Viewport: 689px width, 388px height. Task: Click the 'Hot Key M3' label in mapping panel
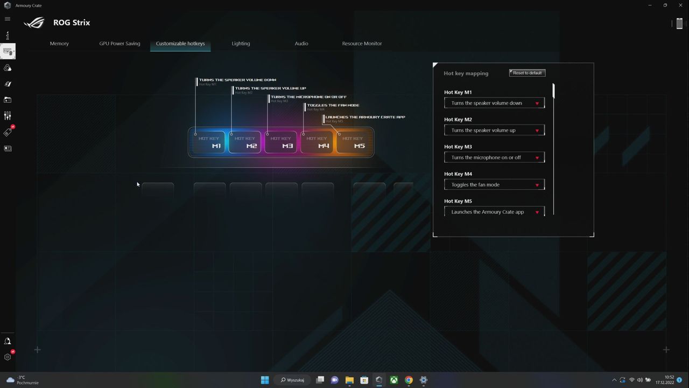(458, 147)
